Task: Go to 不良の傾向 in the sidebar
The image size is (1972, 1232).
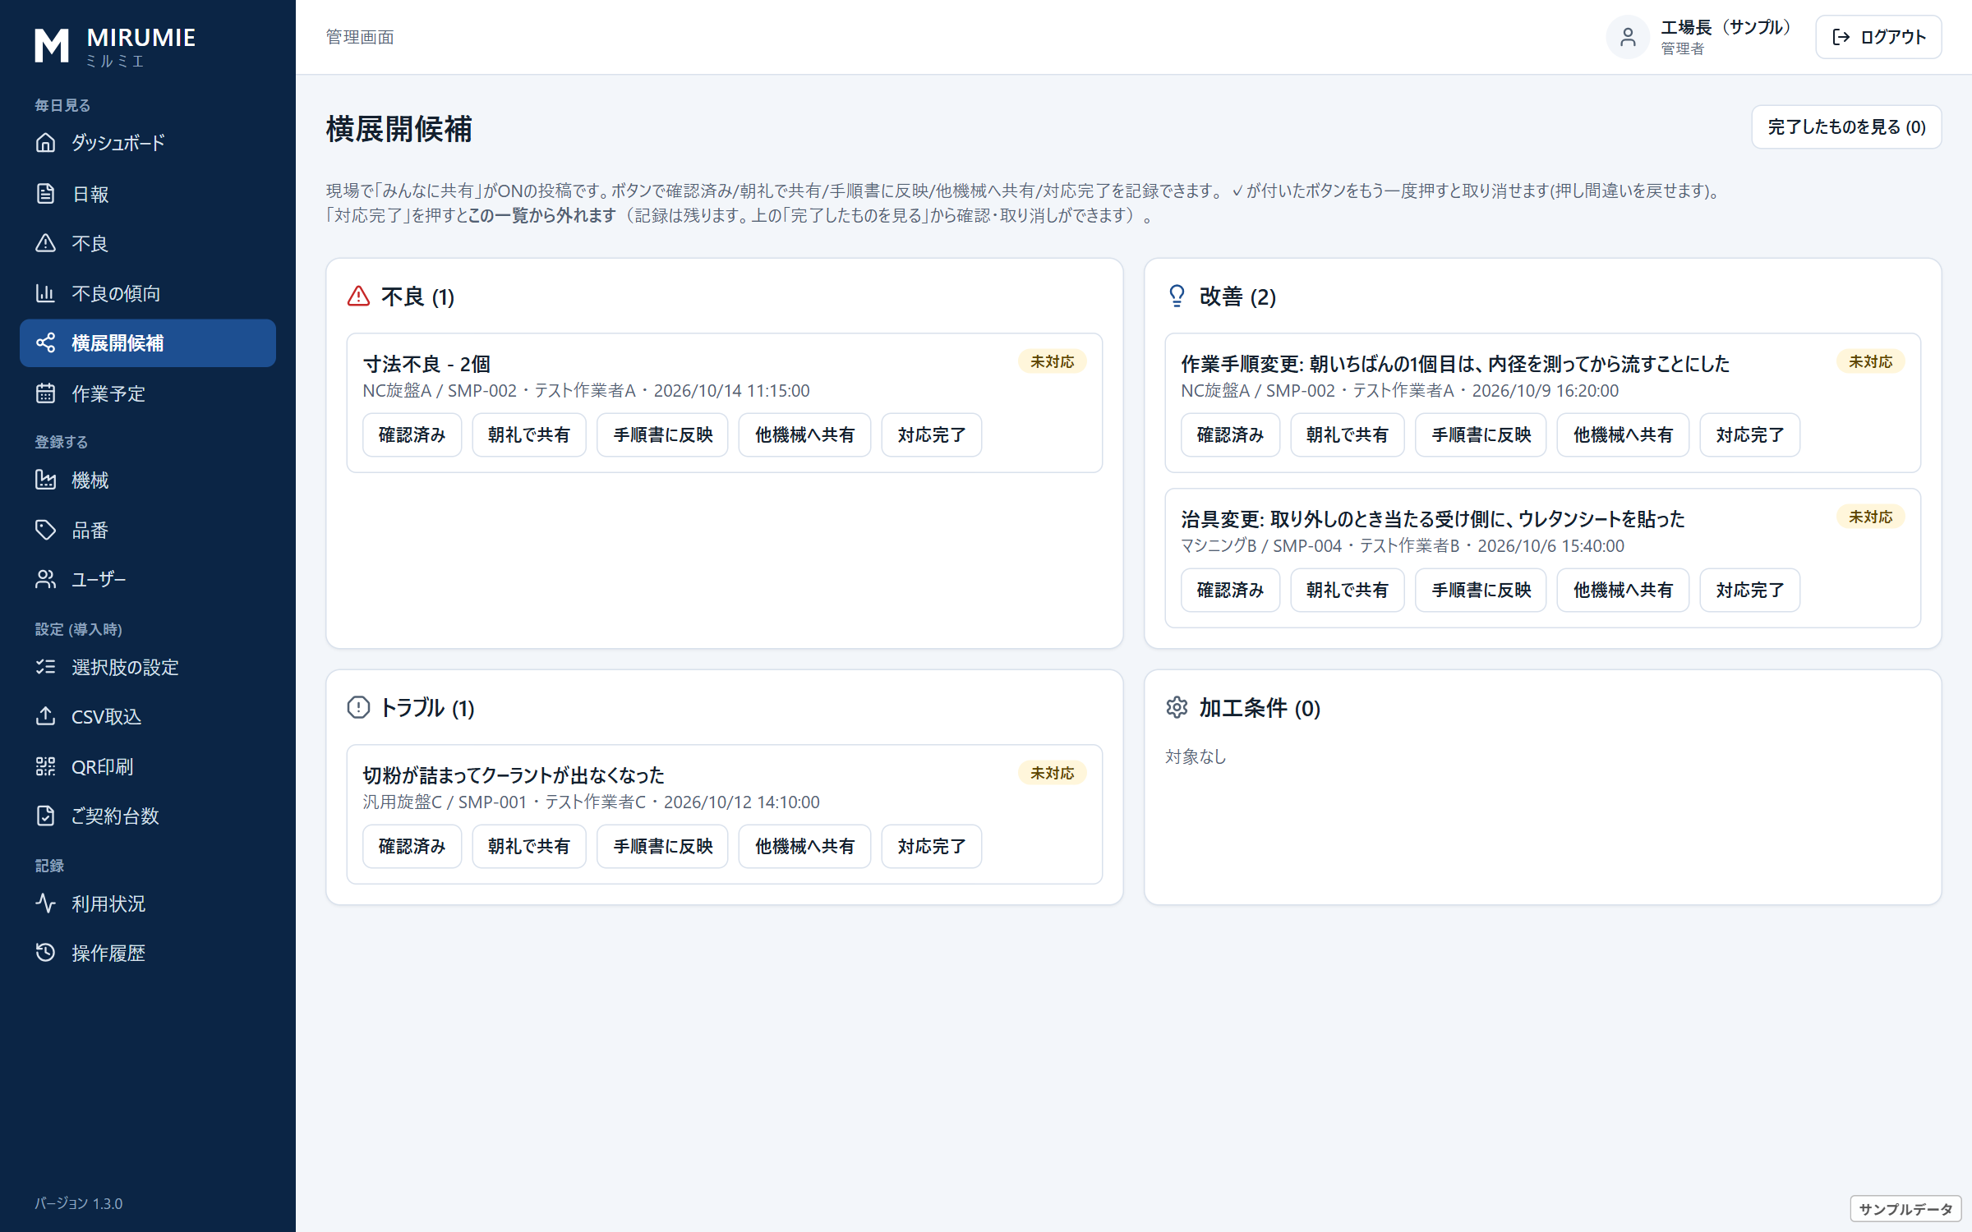Action: tap(148, 293)
